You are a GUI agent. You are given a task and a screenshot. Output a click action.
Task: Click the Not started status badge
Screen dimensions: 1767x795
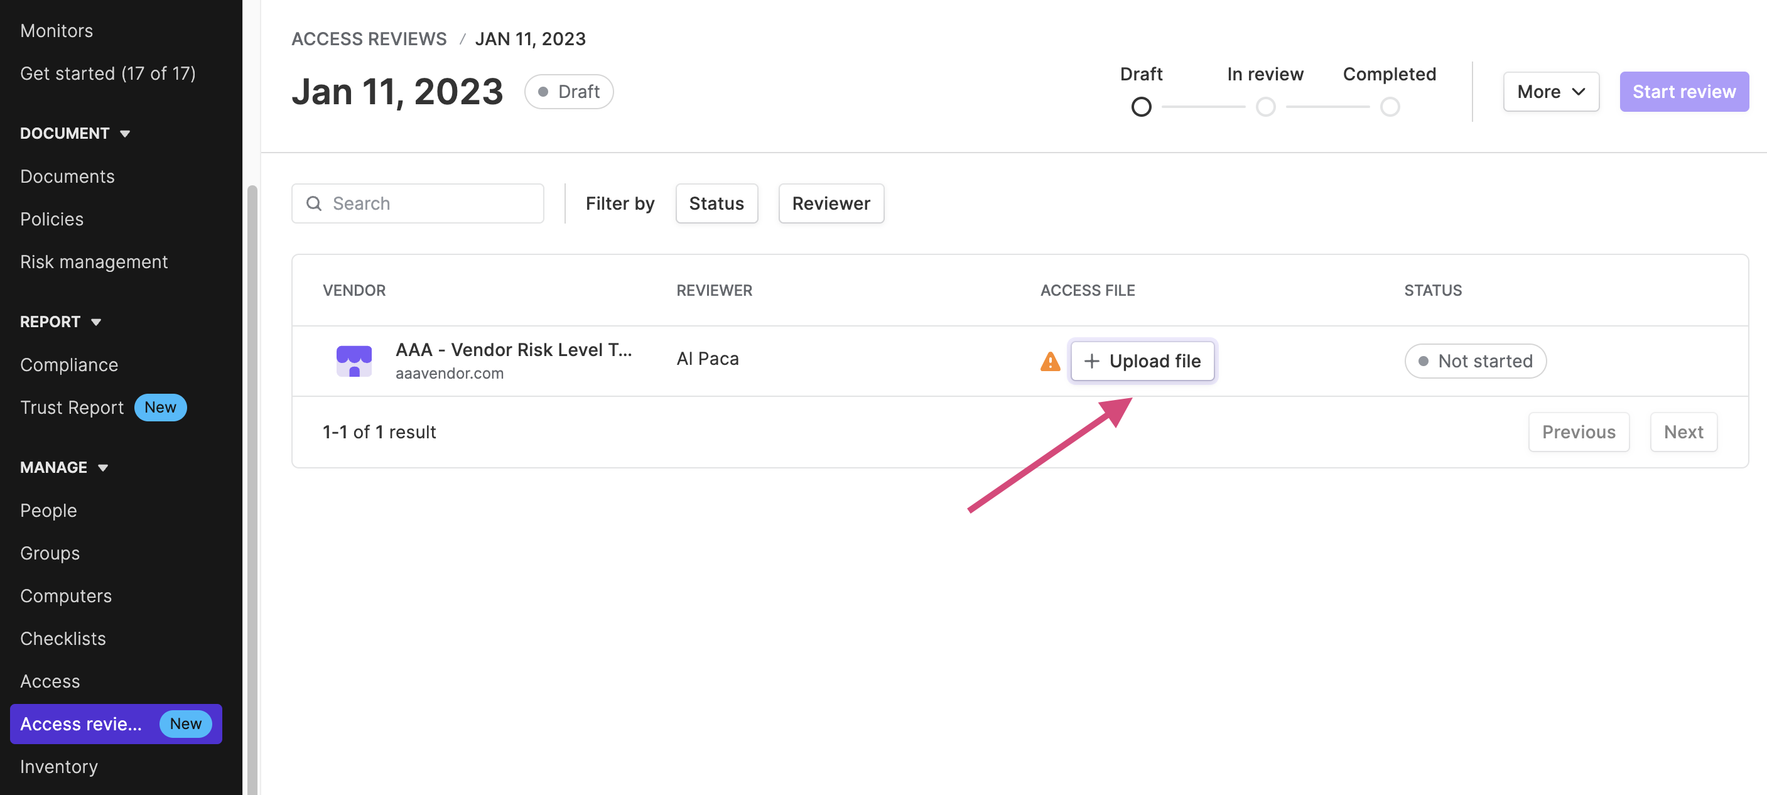(x=1475, y=362)
